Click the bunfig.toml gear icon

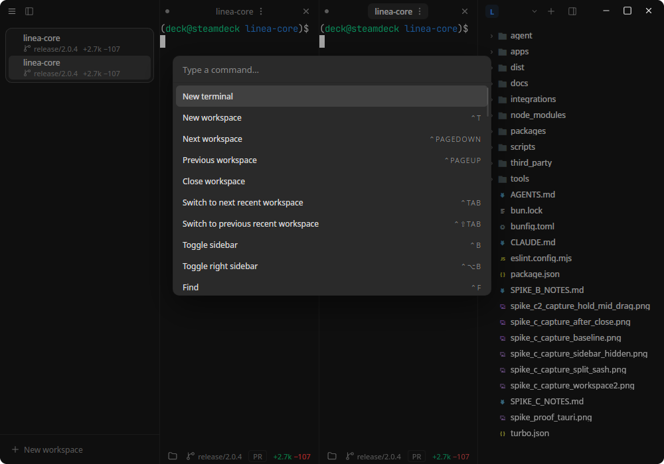click(503, 227)
